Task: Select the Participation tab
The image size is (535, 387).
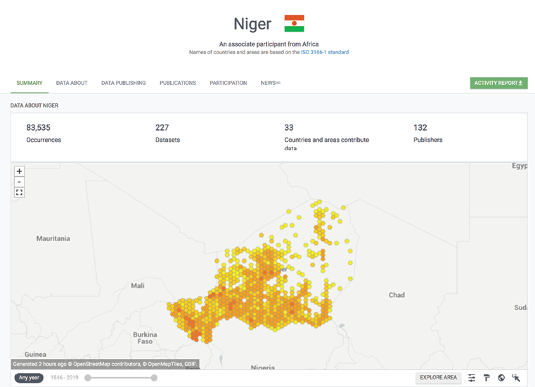Action: point(228,83)
